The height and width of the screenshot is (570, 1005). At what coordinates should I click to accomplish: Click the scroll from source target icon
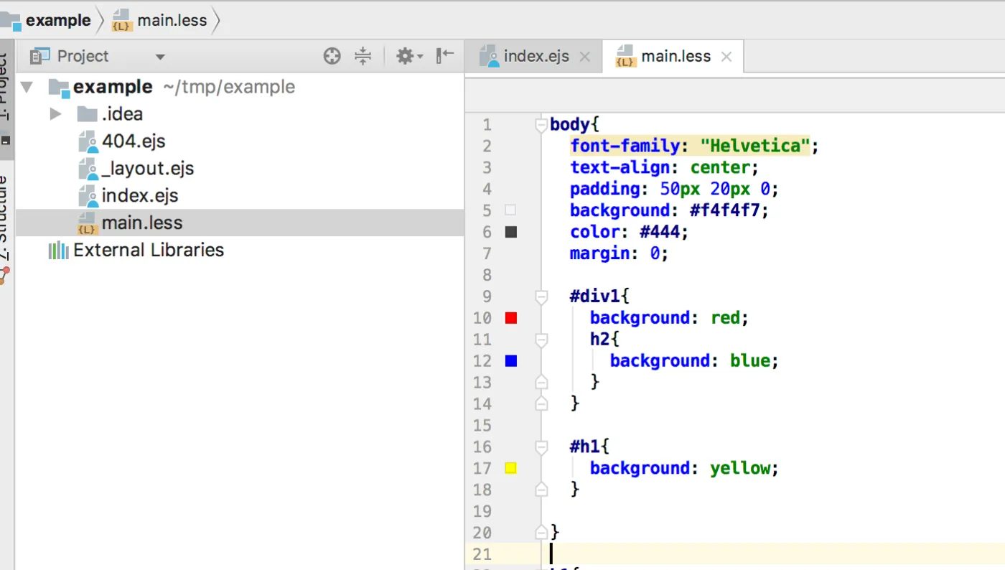click(332, 56)
